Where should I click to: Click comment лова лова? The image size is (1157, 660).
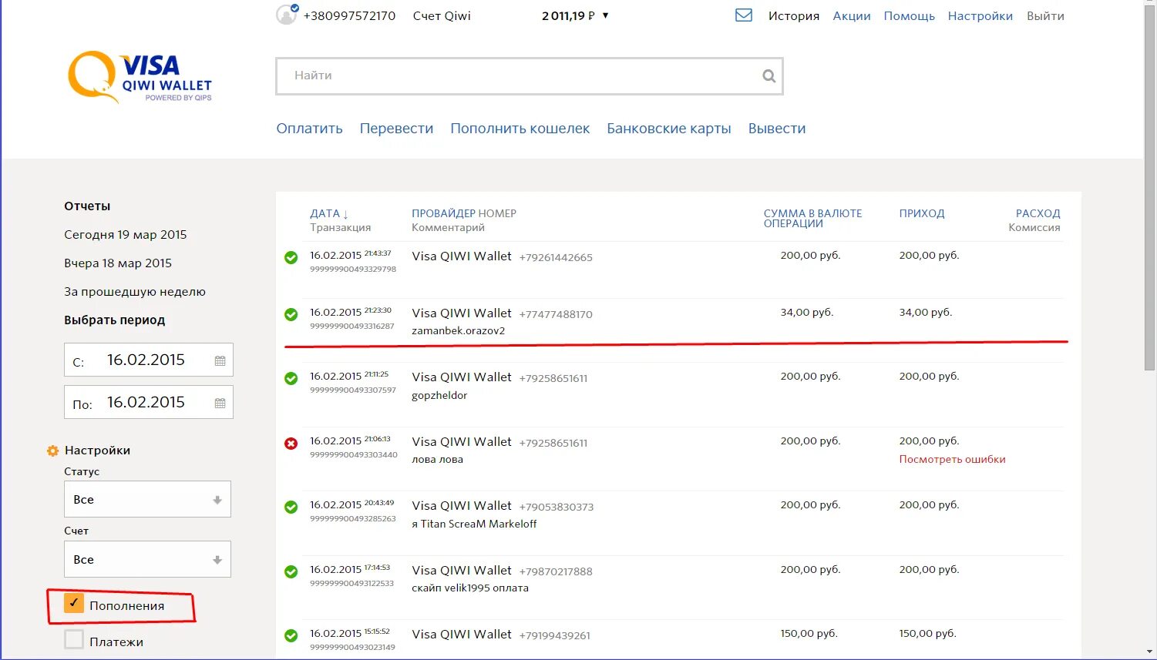[437, 460]
